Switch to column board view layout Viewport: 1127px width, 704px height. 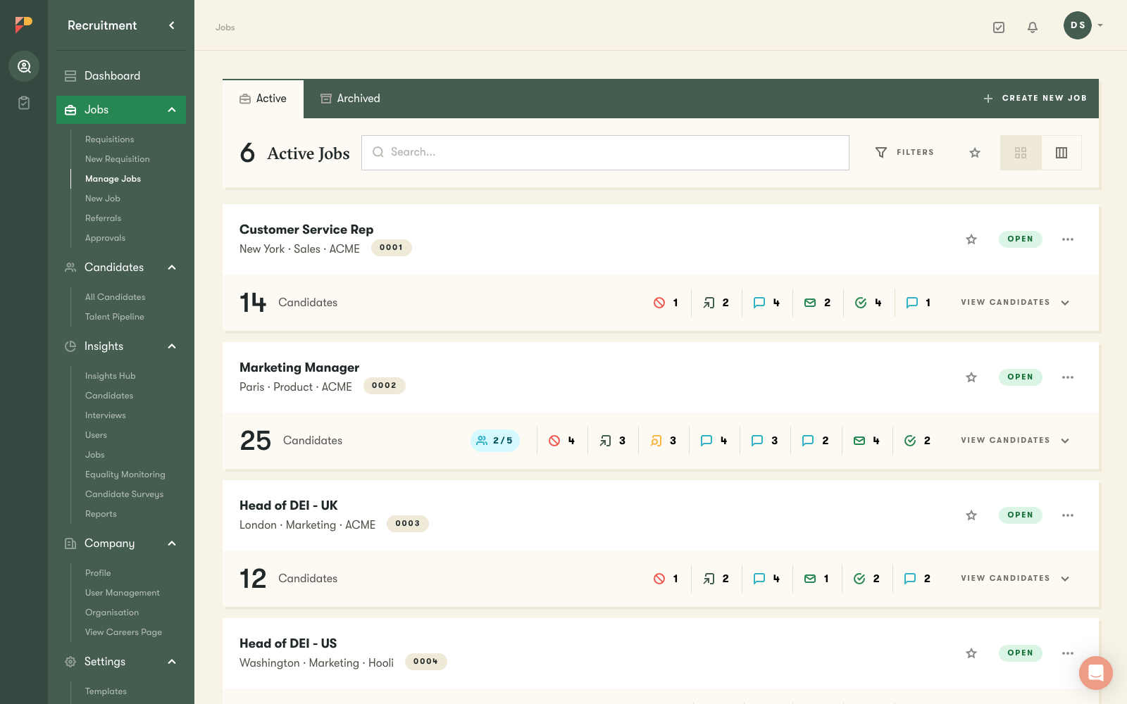coord(1061,153)
